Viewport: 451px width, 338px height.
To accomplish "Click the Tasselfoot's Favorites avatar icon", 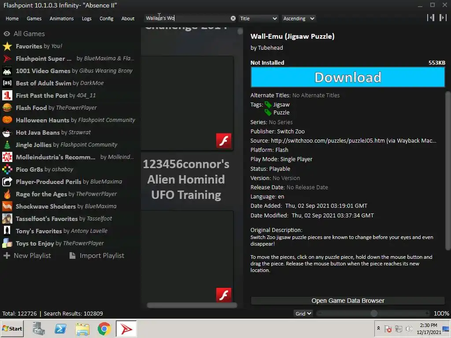I will pyautogui.click(x=7, y=219).
